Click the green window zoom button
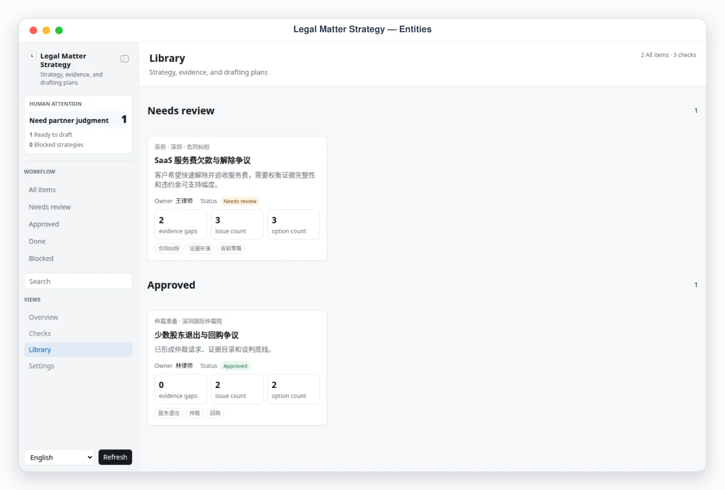Image resolution: width=725 pixels, height=490 pixels. (59, 30)
